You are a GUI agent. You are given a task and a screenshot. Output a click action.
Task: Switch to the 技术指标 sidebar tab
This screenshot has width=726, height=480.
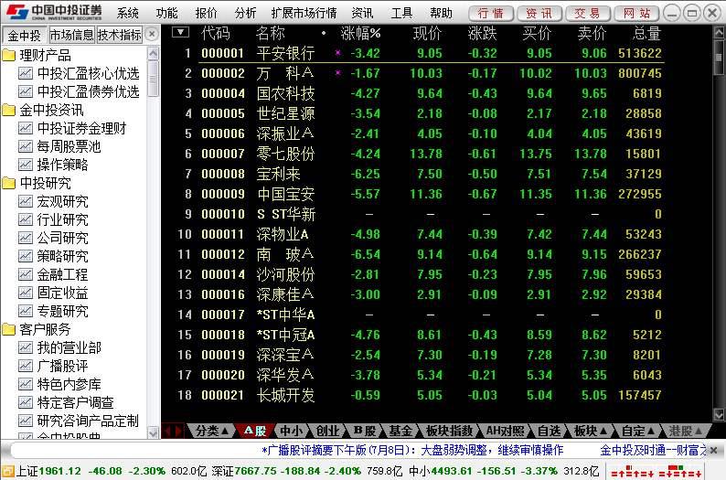(120, 35)
